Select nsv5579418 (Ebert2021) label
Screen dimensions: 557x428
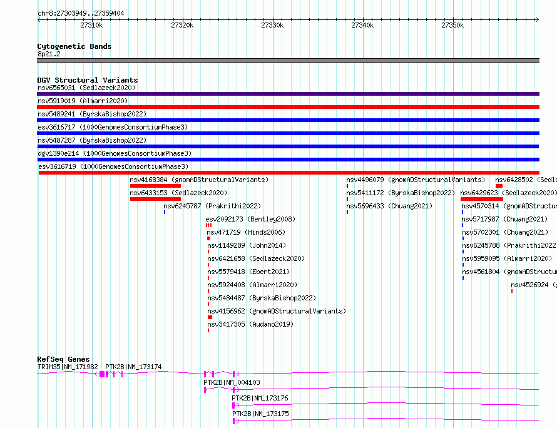(x=248, y=272)
